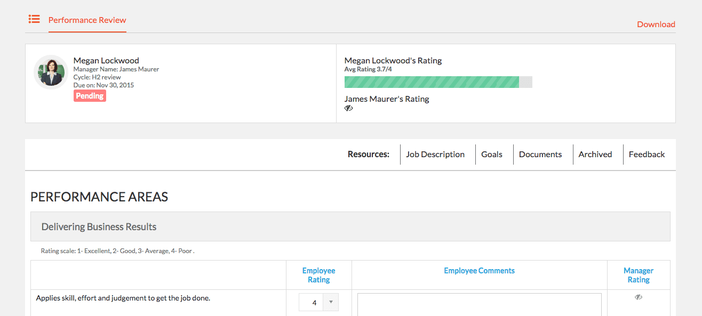Click the Employee Comments column header

click(x=480, y=271)
